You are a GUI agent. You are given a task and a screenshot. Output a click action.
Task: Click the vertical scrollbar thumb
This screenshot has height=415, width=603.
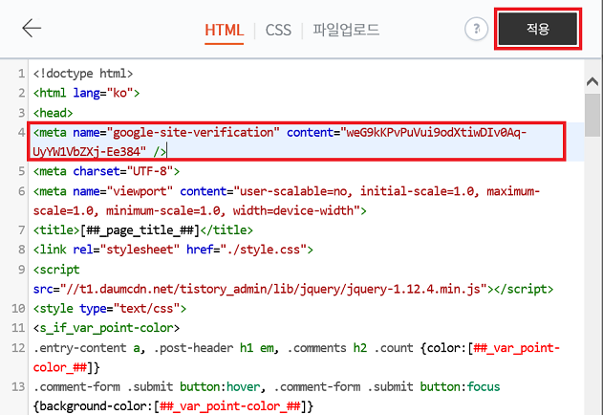tap(592, 115)
